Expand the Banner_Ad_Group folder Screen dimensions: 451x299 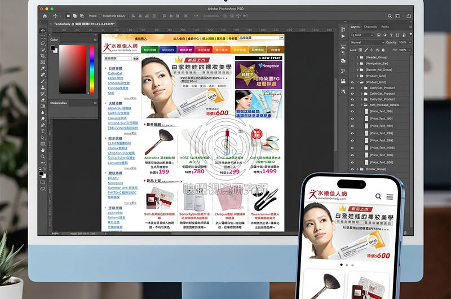click(357, 70)
